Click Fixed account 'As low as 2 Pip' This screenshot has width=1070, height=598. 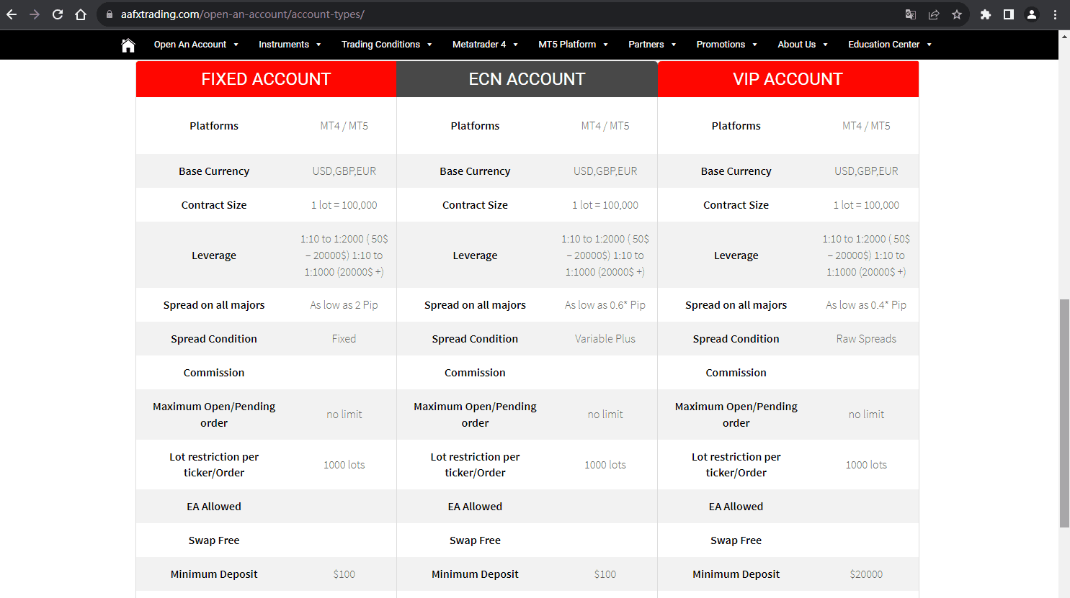click(x=344, y=305)
